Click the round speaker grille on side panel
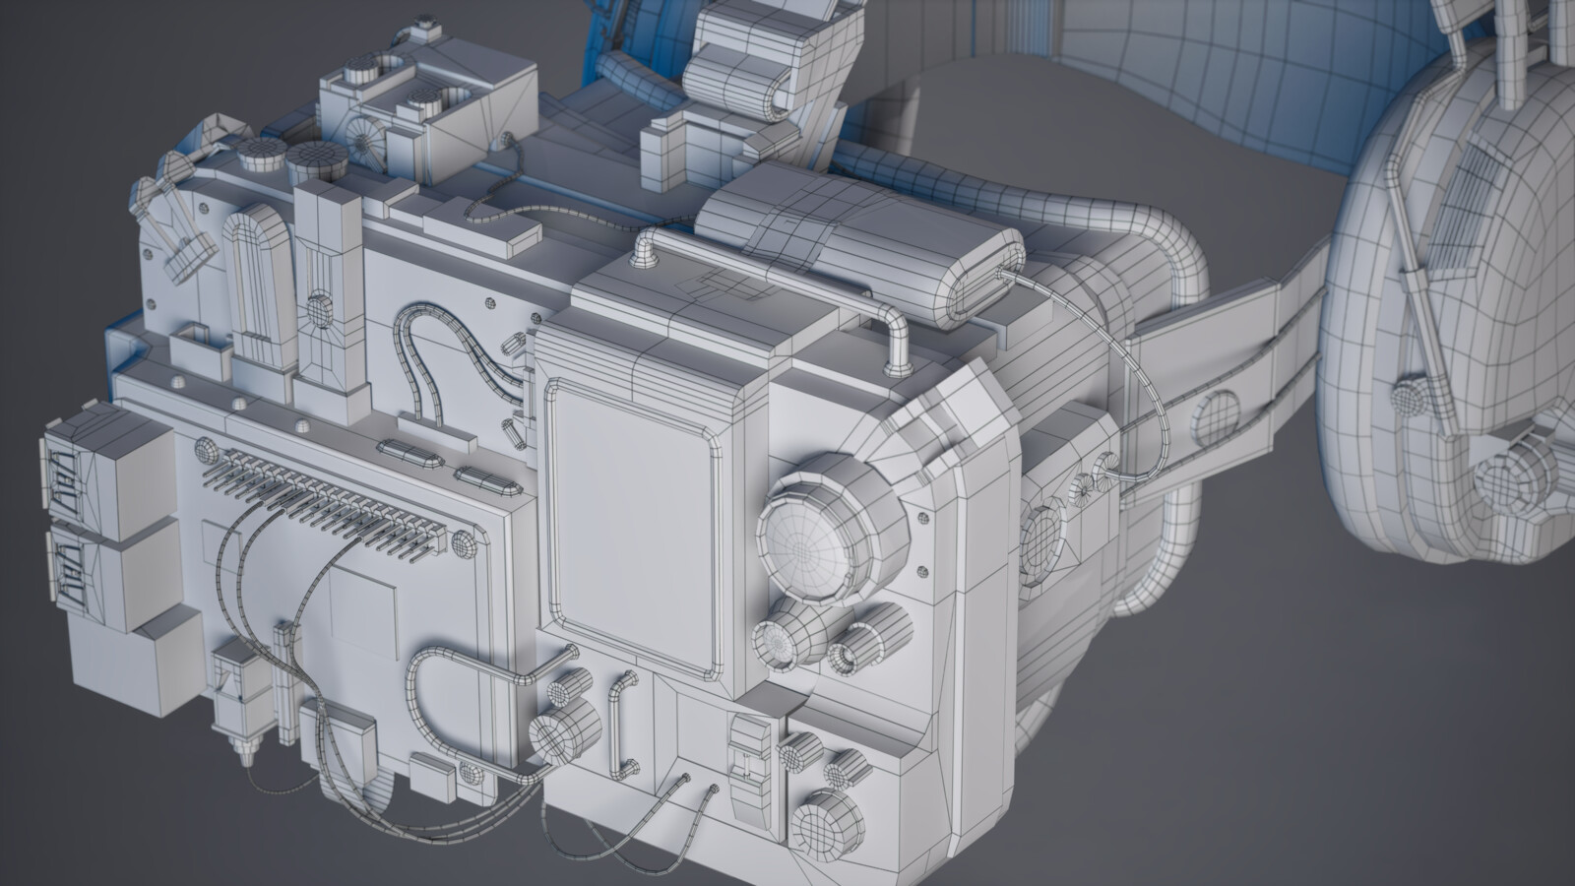 (1042, 538)
